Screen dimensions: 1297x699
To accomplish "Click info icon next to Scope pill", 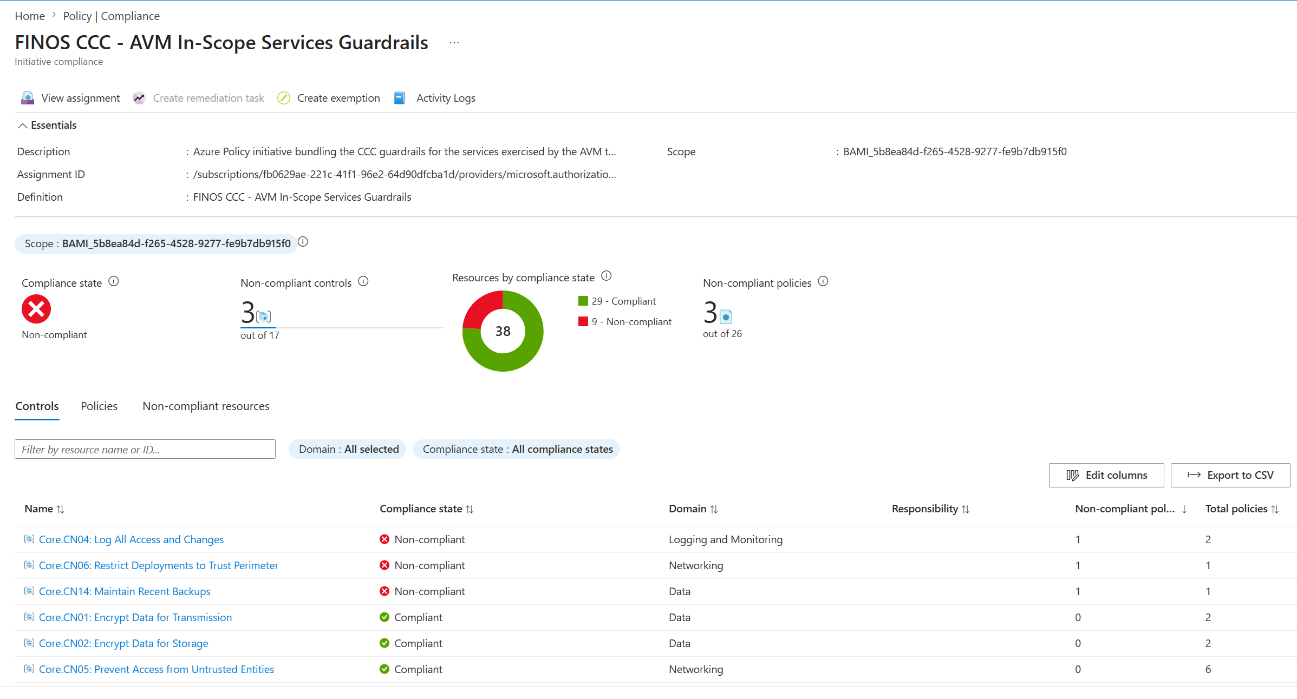I will click(303, 242).
